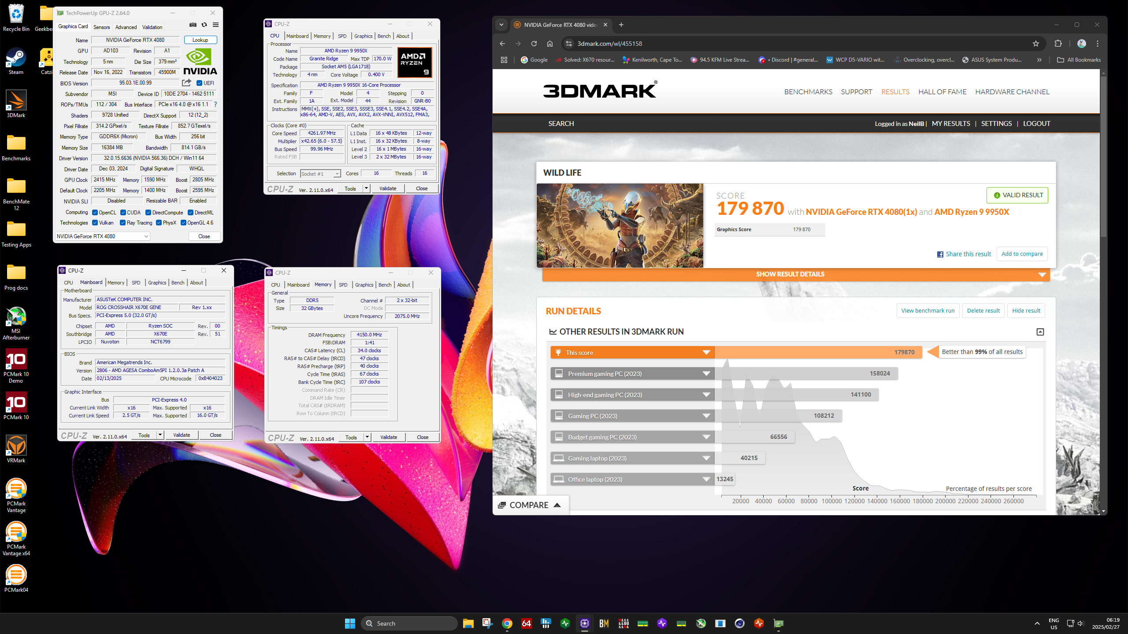Click the Delete result button
Viewport: 1128px width, 634px height.
coord(983,310)
